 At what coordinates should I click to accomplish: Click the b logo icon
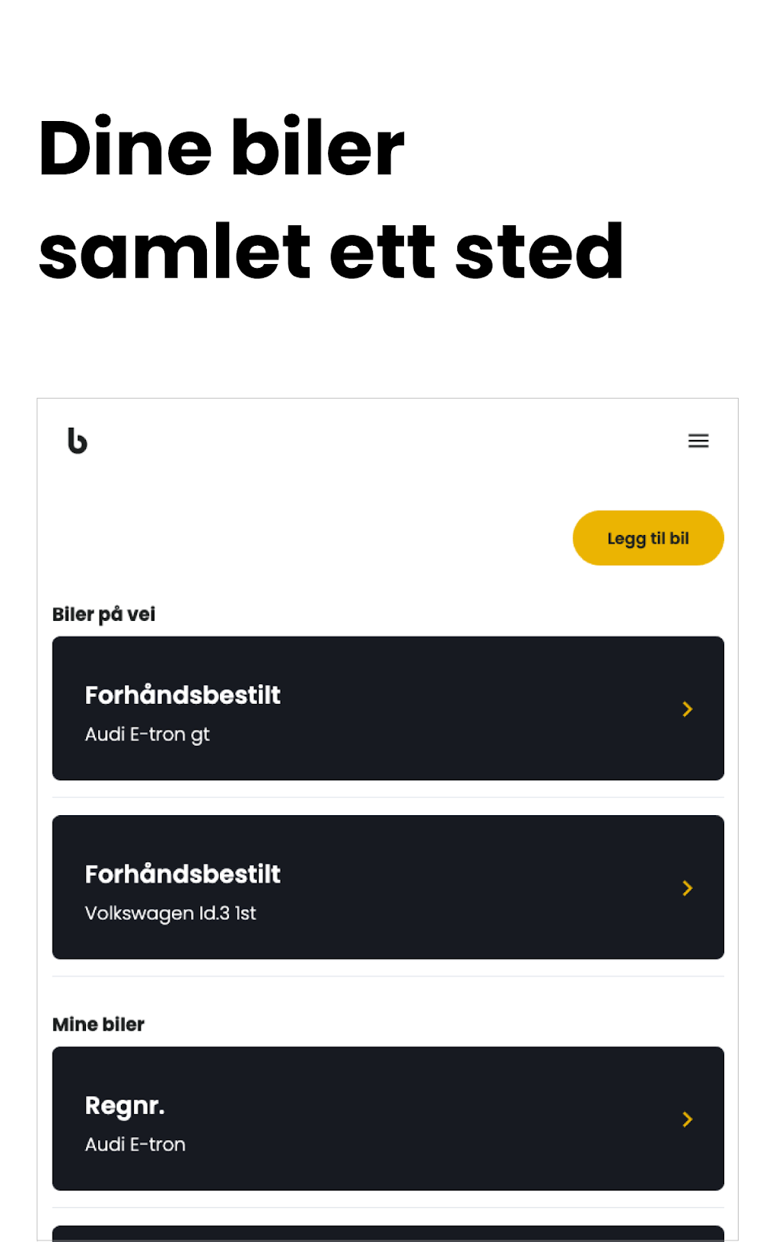coord(77,441)
